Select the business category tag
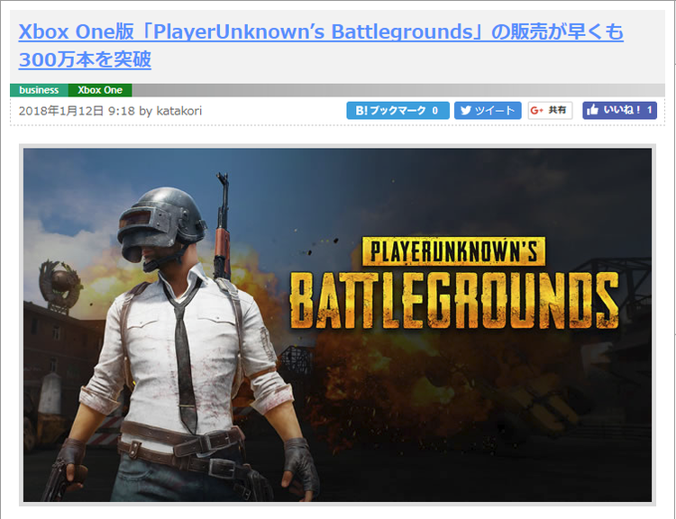This screenshot has width=676, height=519. tap(39, 90)
